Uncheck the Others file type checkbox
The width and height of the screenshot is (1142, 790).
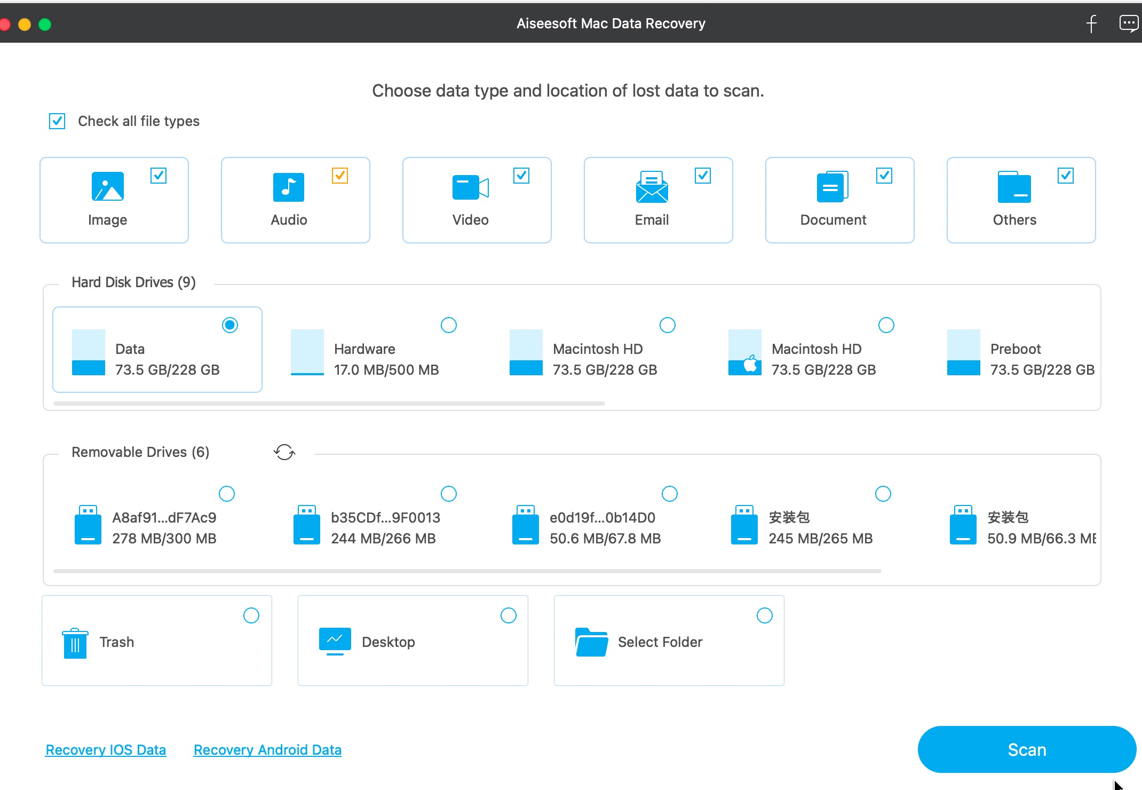[x=1066, y=176]
